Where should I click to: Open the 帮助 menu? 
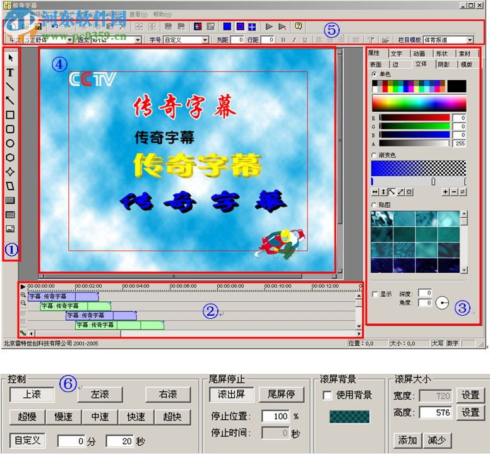pos(162,15)
